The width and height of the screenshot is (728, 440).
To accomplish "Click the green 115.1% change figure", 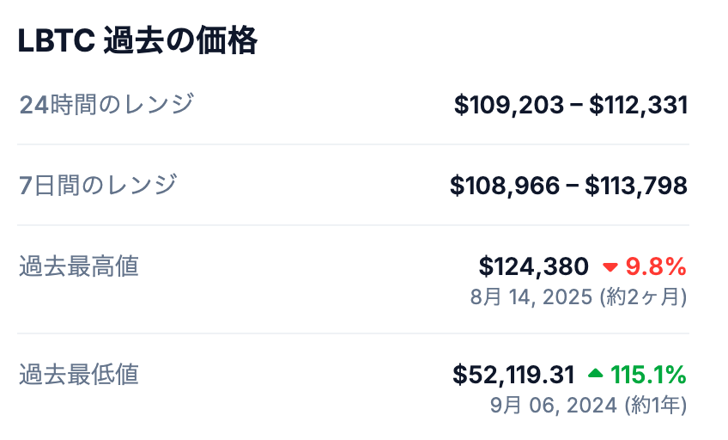I will (648, 375).
